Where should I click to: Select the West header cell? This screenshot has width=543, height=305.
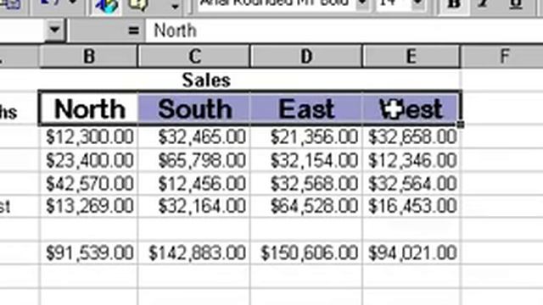(411, 109)
